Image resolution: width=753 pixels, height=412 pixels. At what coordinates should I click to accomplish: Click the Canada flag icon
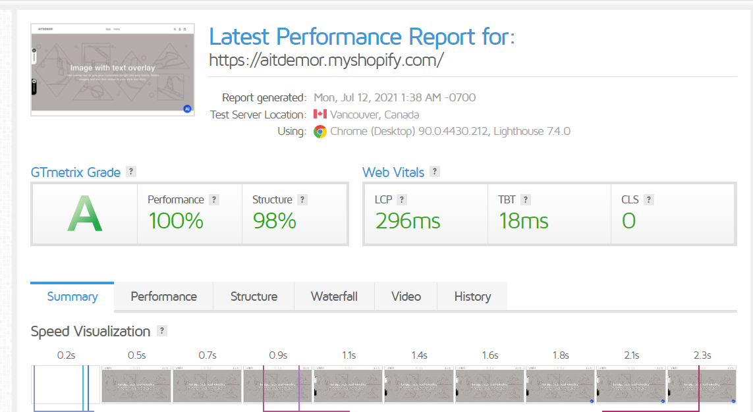coord(320,114)
